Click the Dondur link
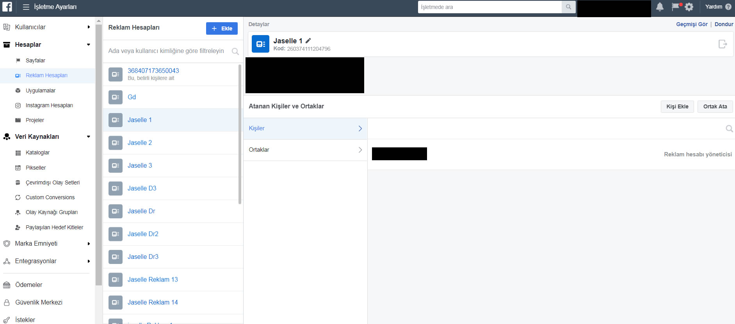This screenshot has width=735, height=324. click(724, 24)
